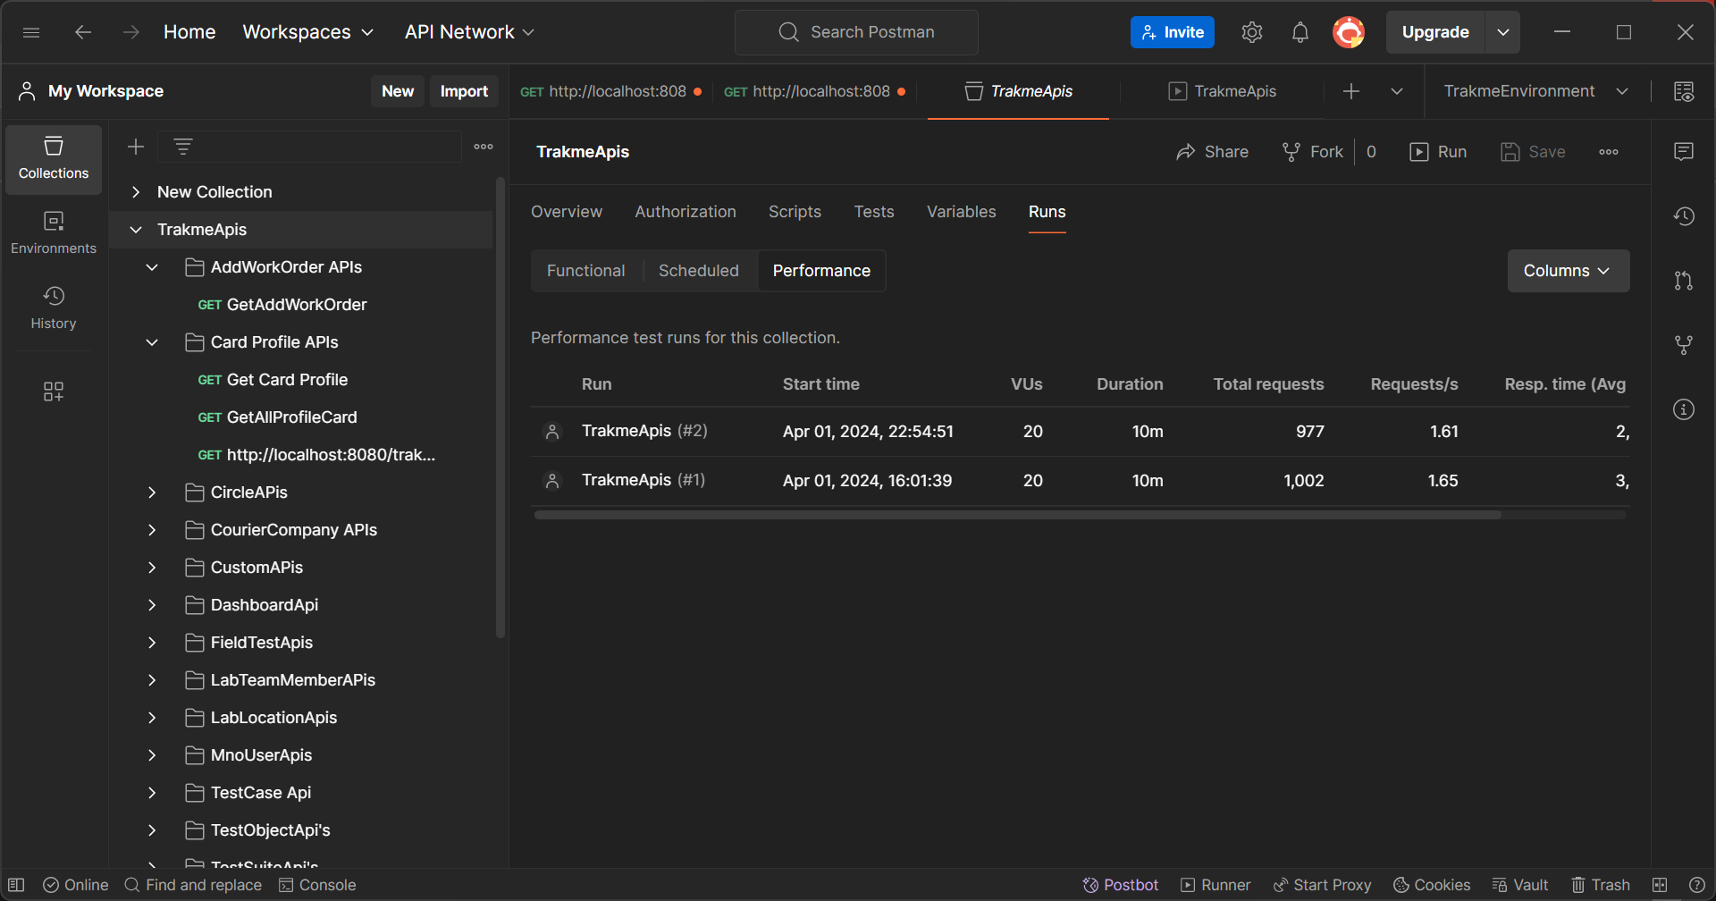Click the collections sidebar vertical scrollbar
This screenshot has width=1716, height=901.
pos(500,408)
